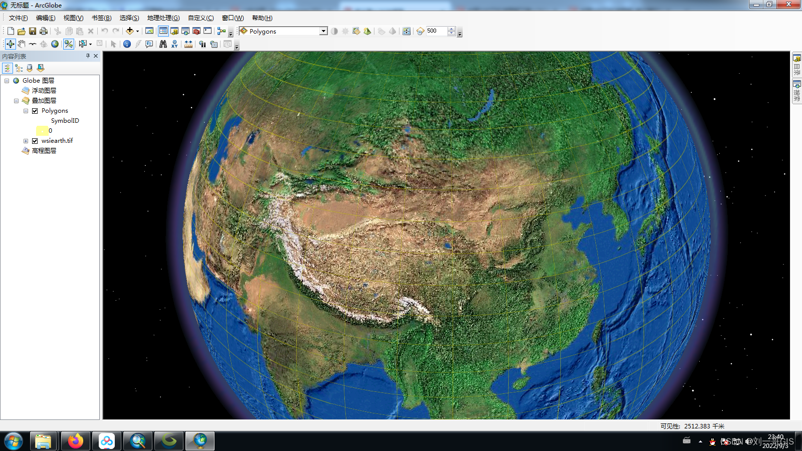
Task: Open the Catalog window from the toolbar
Action: click(174, 31)
